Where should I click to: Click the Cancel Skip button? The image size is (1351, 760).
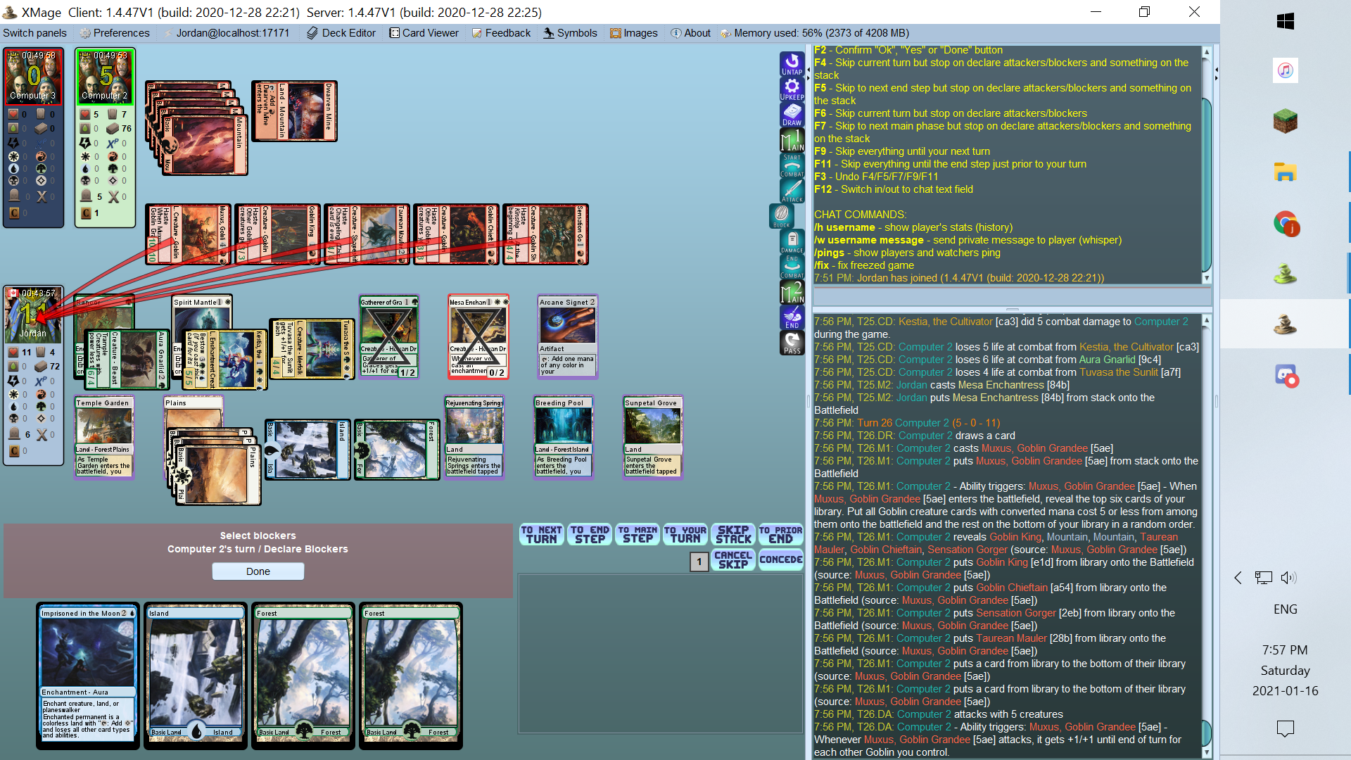pyautogui.click(x=733, y=559)
